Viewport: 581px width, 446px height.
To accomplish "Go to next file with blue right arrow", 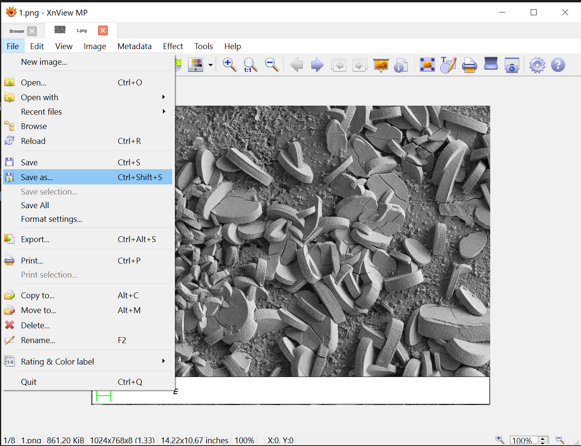I will [317, 65].
